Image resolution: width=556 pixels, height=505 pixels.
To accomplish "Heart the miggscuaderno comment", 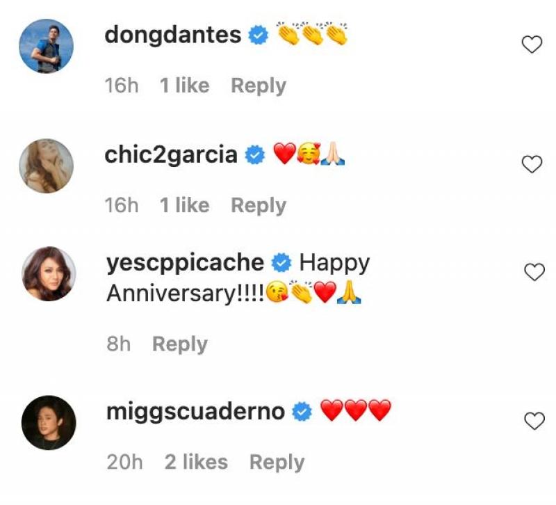I will (x=534, y=421).
